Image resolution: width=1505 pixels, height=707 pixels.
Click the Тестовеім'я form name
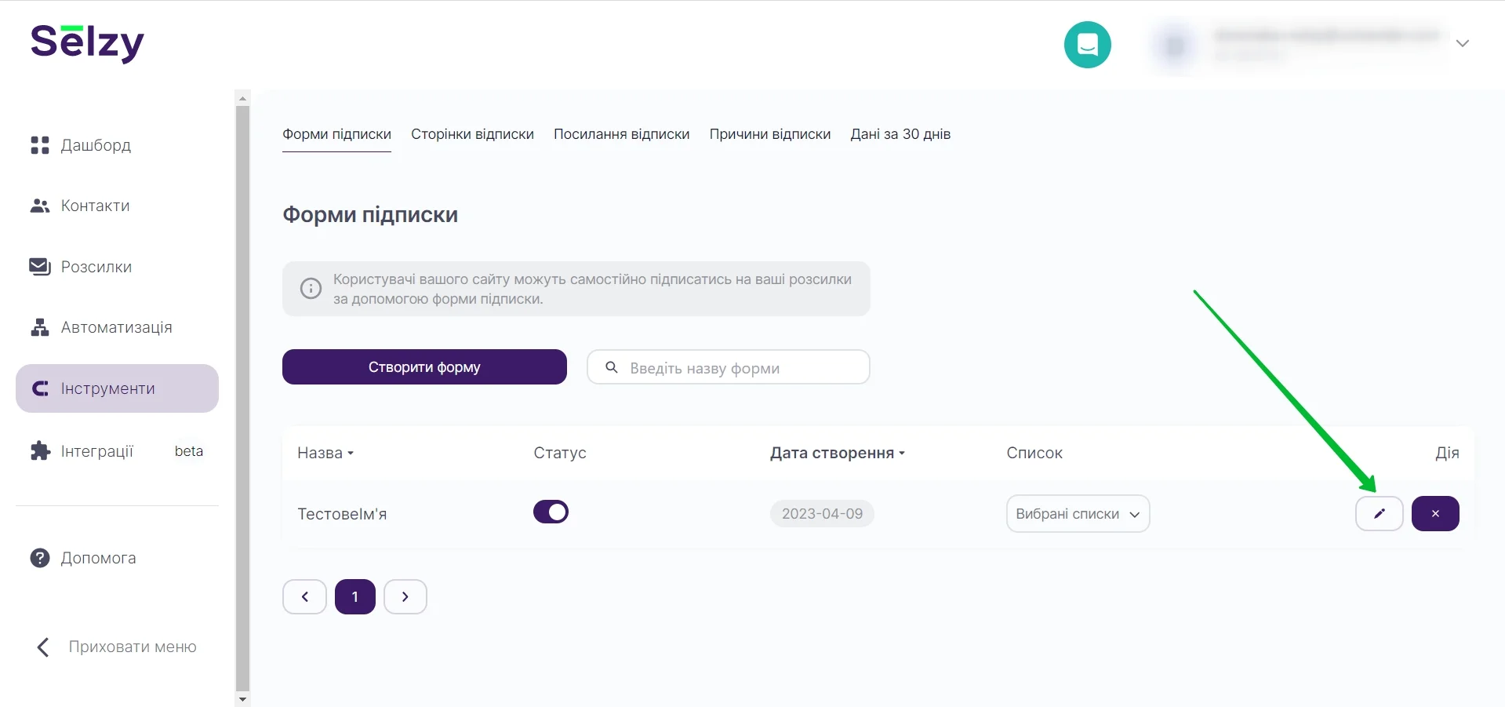click(x=342, y=514)
